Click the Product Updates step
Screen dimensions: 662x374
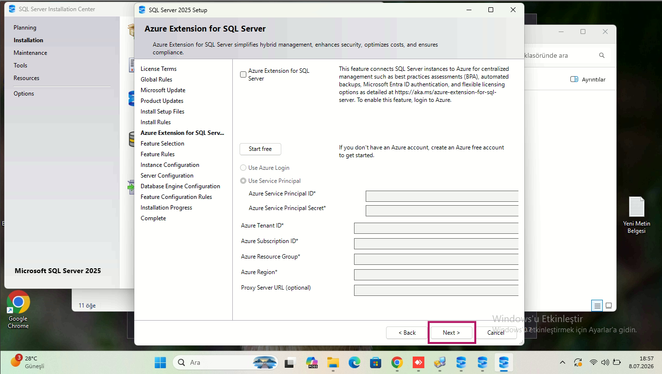pos(162,101)
